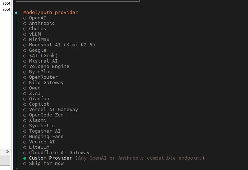Select Kilo Gateway option
The height and width of the screenshot is (170, 248).
[x=46, y=83]
